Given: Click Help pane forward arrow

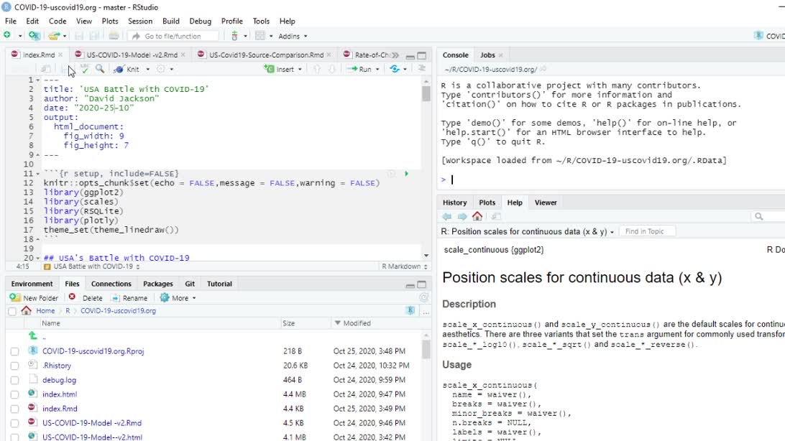Looking at the screenshot, I should coord(462,216).
